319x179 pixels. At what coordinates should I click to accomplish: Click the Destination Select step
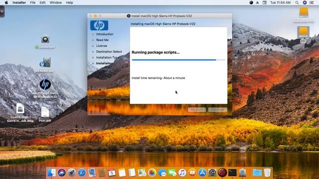pos(109,52)
